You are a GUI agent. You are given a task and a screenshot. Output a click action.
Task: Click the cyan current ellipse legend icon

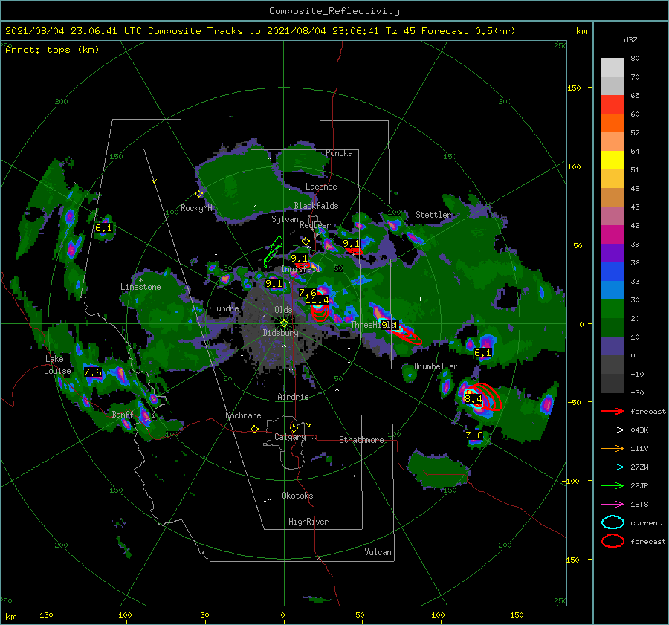(613, 522)
